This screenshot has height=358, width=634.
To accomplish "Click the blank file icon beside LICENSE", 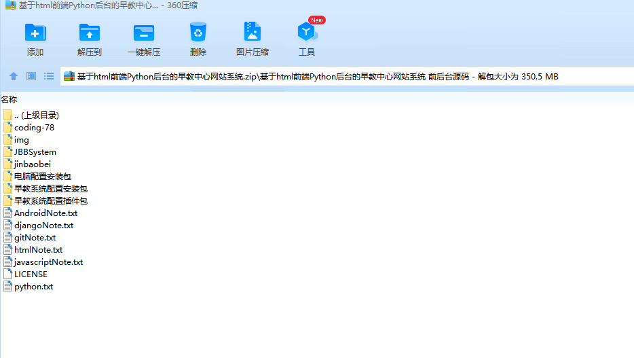I will click(x=7, y=274).
